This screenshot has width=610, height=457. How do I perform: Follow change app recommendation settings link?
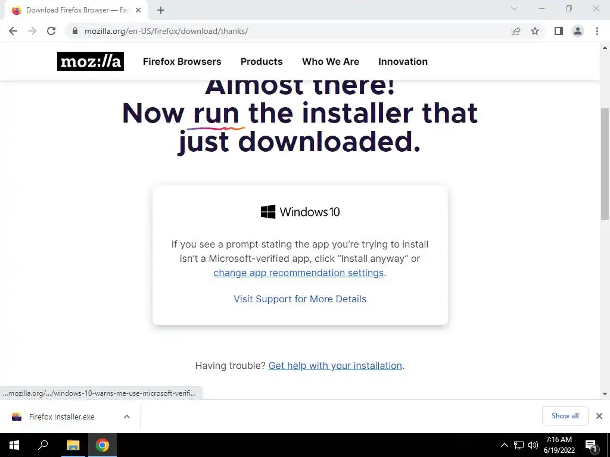click(x=298, y=273)
